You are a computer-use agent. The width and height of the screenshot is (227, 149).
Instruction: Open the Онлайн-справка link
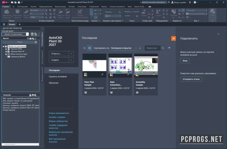point(57,117)
